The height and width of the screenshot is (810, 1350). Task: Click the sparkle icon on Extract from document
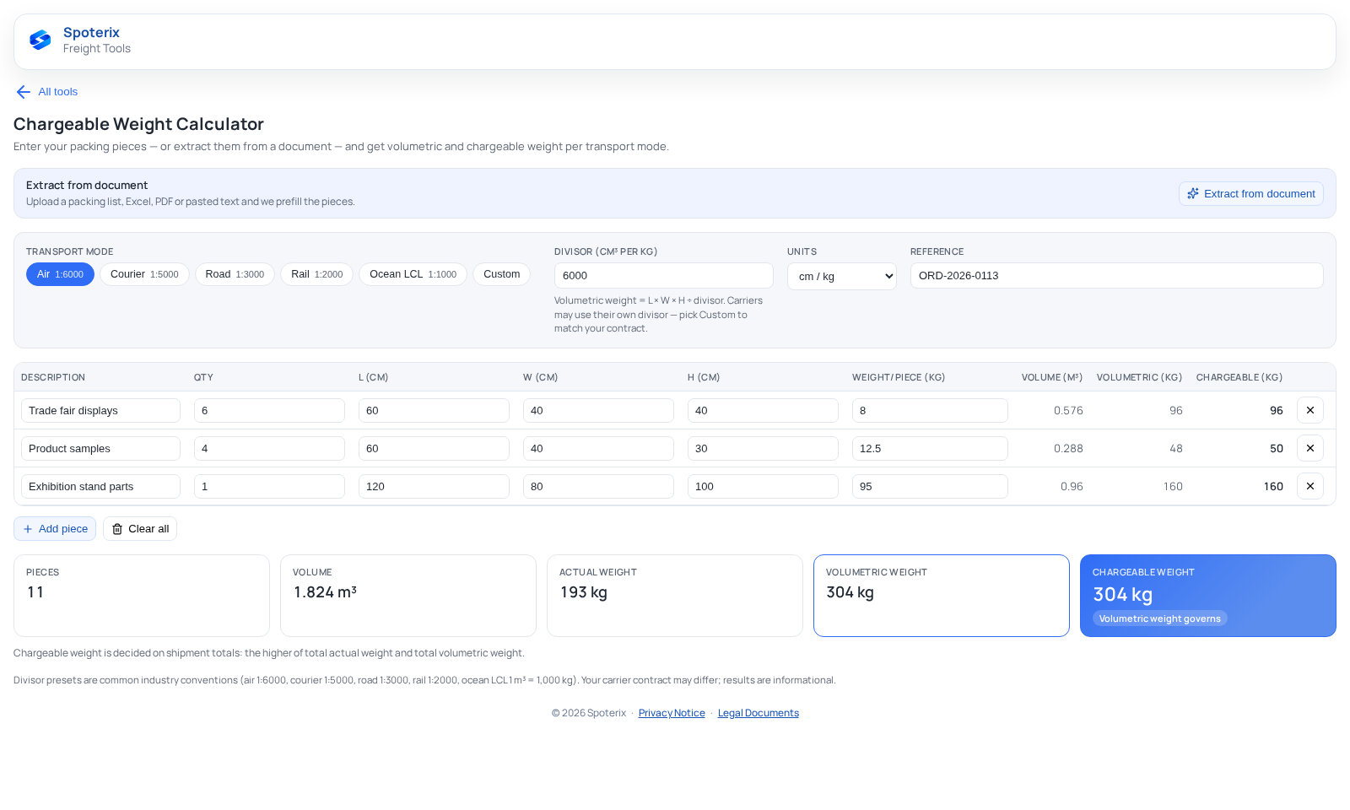1193,194
